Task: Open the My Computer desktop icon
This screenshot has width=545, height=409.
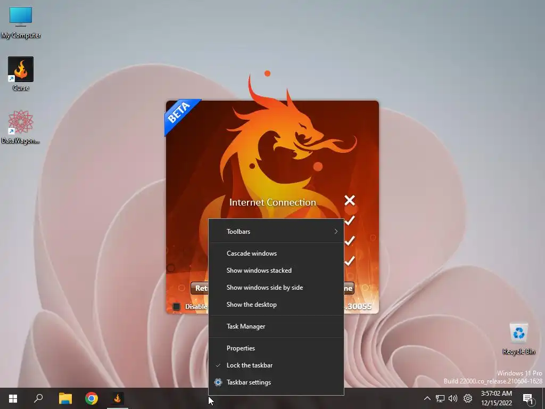Action: click(21, 22)
